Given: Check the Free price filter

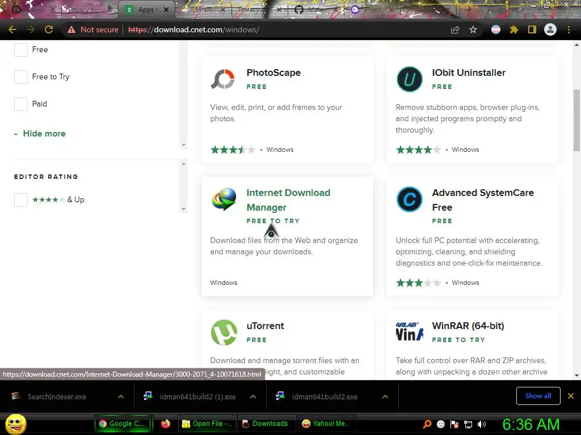Looking at the screenshot, I should pyautogui.click(x=21, y=50).
